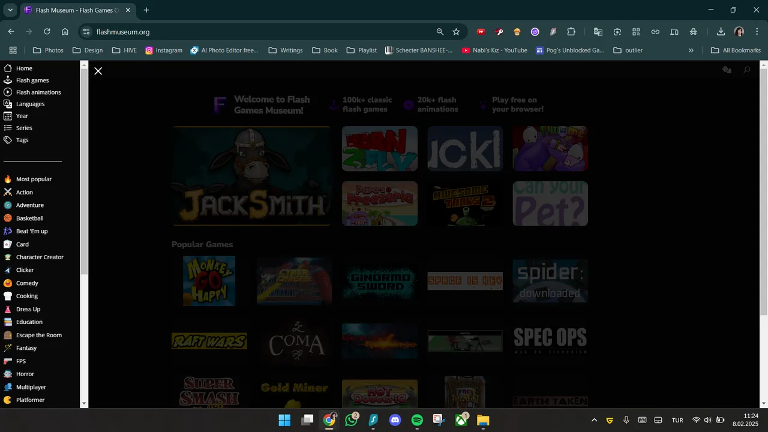Open the Photos bookmark folder
Viewport: 768px width, 432px height.
click(x=48, y=50)
